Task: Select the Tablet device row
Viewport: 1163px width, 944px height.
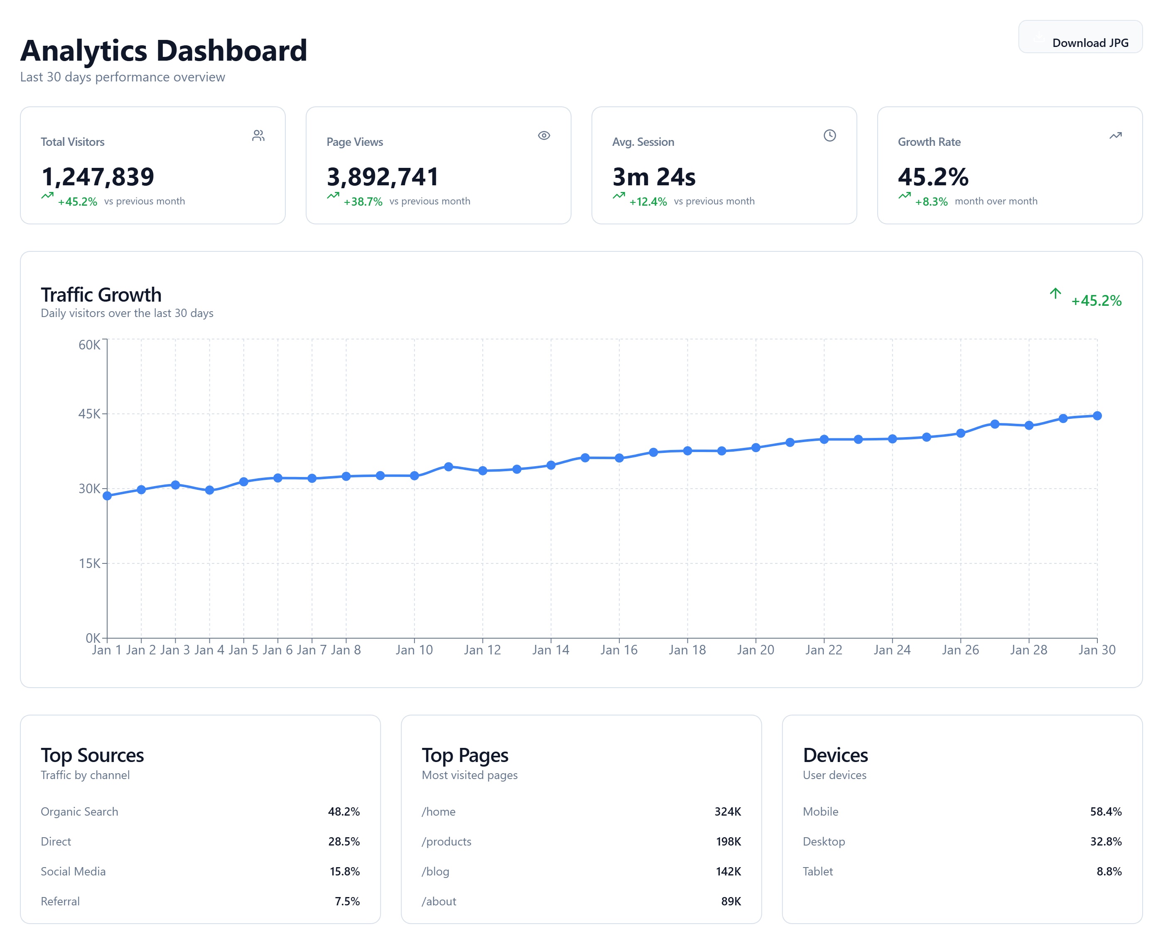Action: [817, 871]
